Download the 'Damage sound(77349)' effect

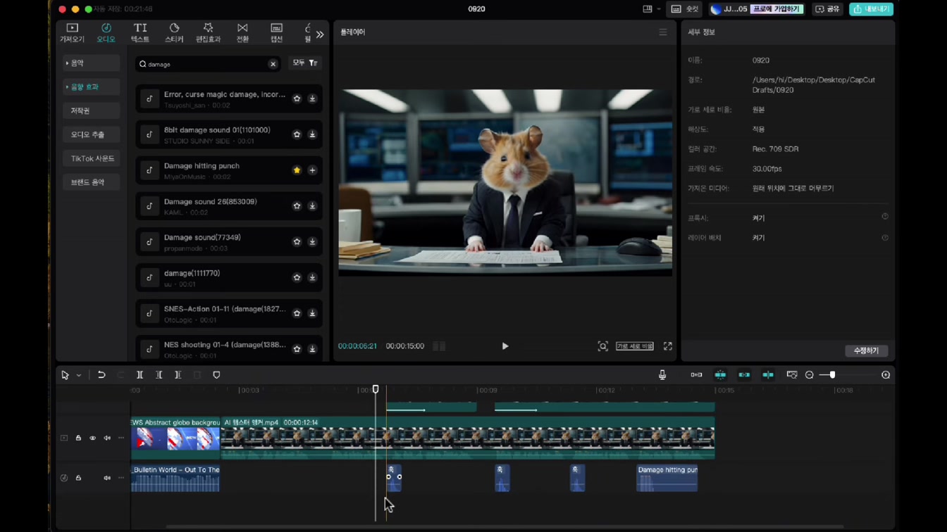point(312,242)
